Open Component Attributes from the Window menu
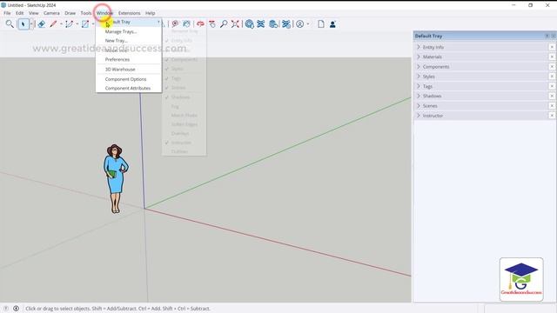Image resolution: width=557 pixels, height=313 pixels. [129, 88]
